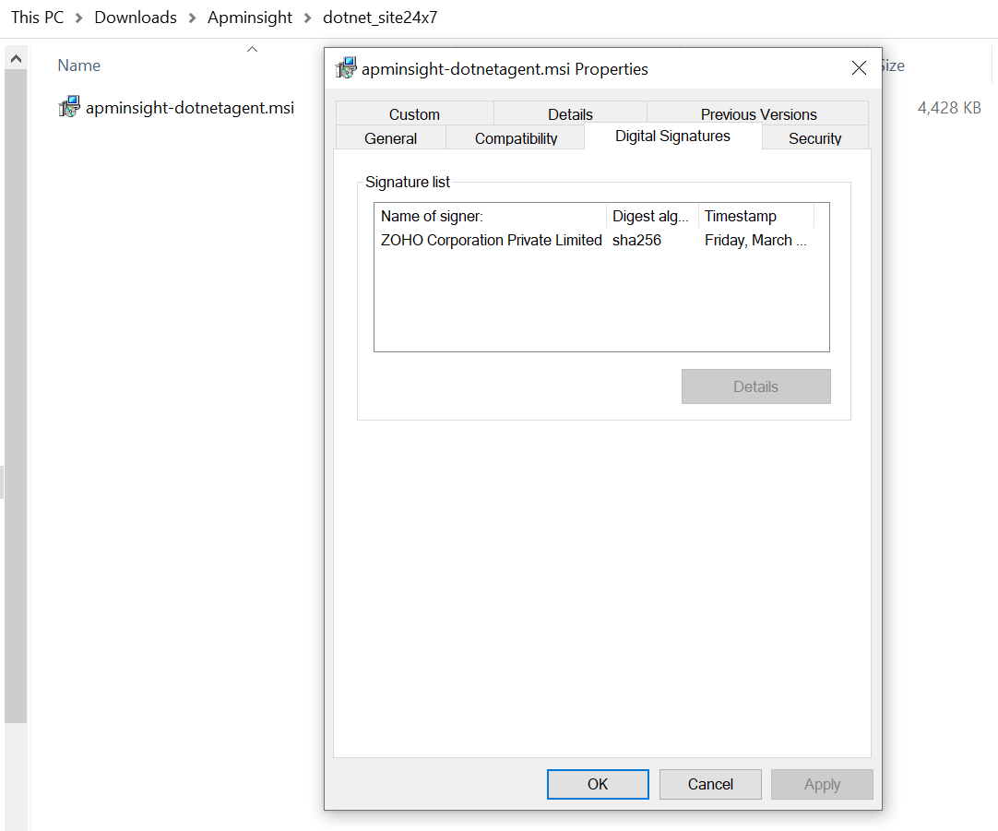Switch to the General tab

point(390,138)
